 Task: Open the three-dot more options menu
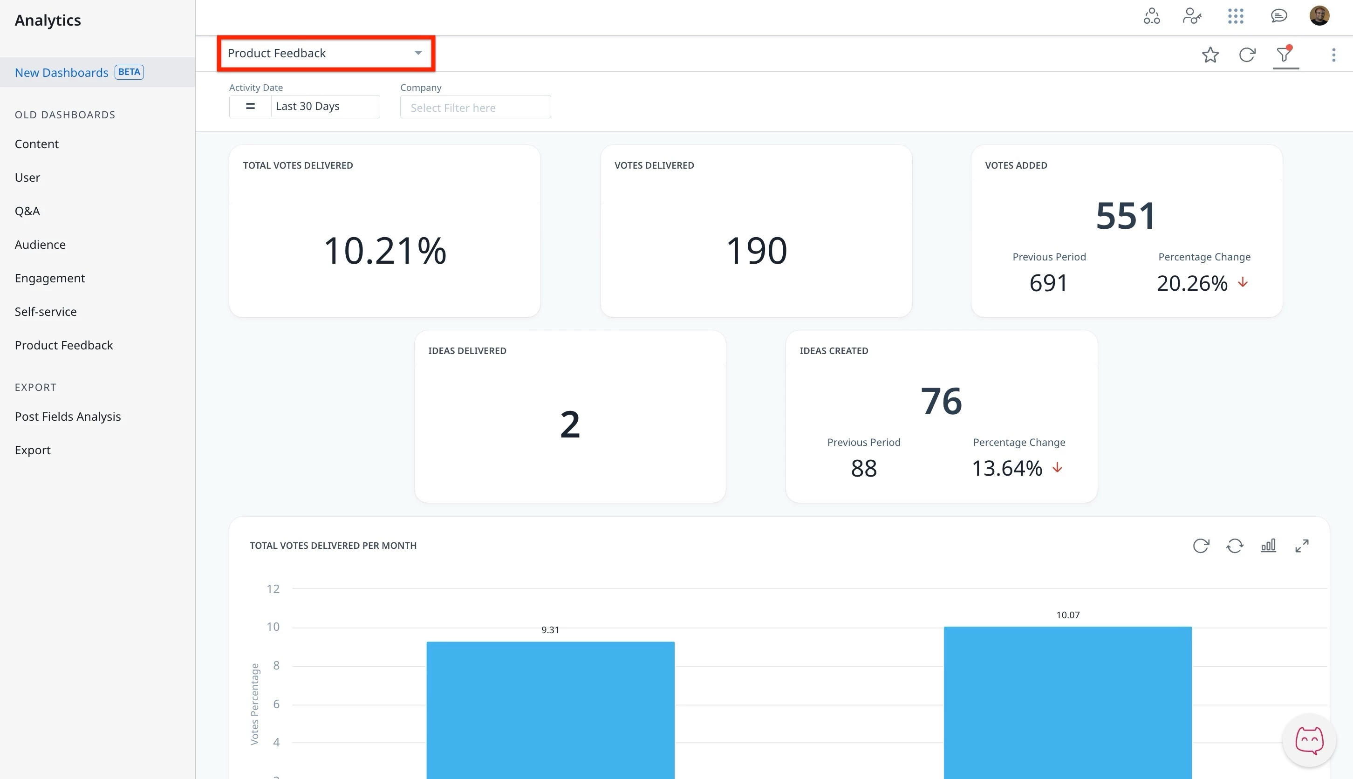point(1333,55)
